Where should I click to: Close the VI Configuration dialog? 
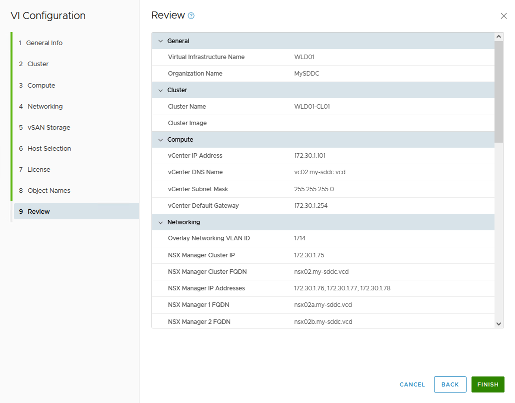[x=504, y=16]
